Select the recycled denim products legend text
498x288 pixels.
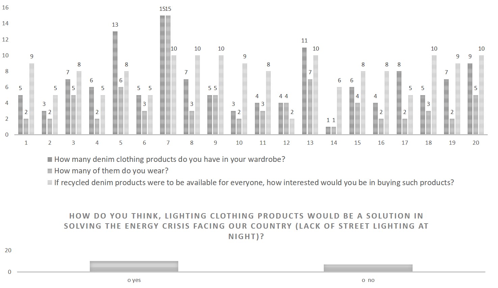[x=254, y=183]
